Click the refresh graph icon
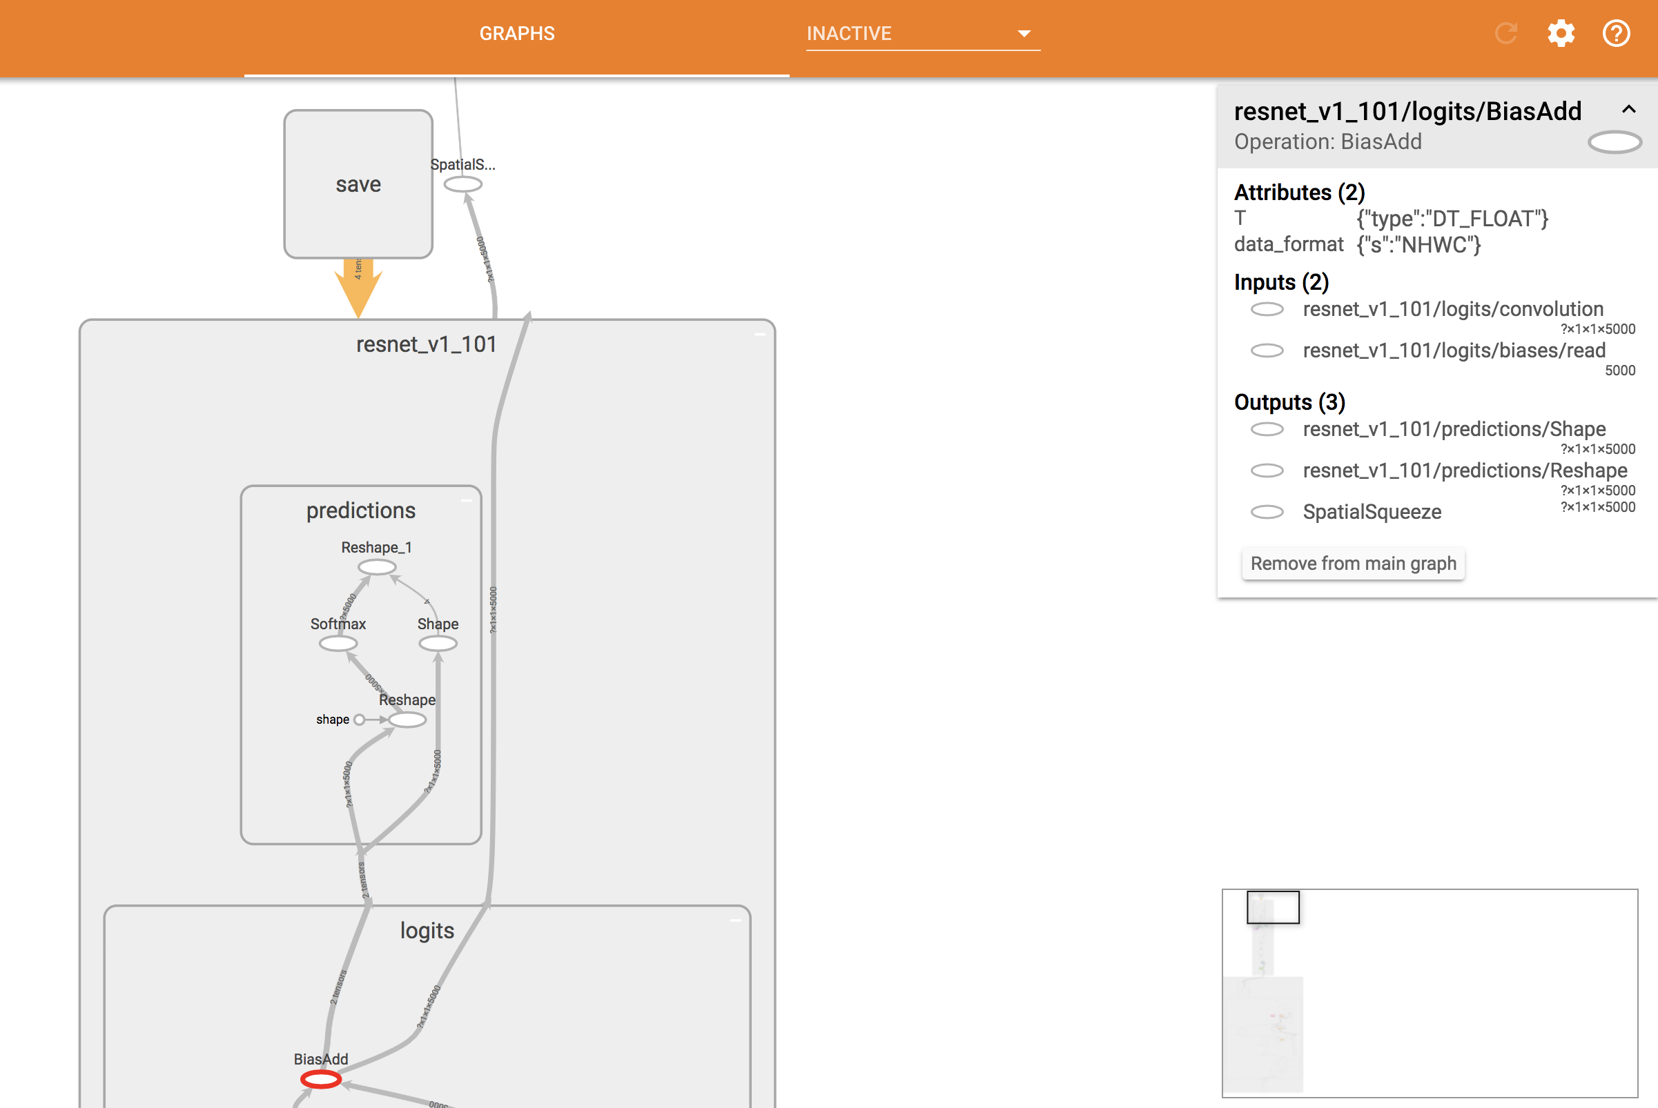The width and height of the screenshot is (1658, 1108). [1505, 33]
